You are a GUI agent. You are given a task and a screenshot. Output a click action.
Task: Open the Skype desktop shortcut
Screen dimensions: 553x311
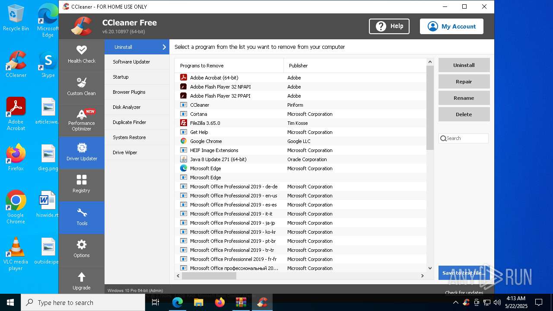(48, 65)
